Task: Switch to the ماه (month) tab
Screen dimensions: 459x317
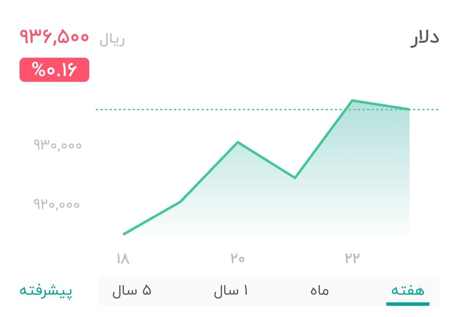Action: pyautogui.click(x=319, y=291)
